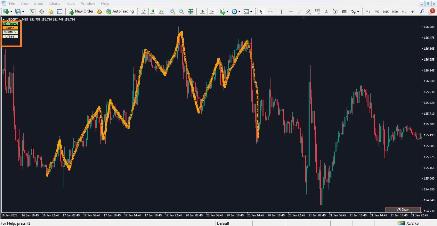Expand the New Chart dropdown arrow
The height and width of the screenshot is (226, 437).
tap(12, 12)
